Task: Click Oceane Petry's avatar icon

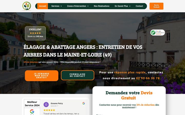Action: coord(46,105)
